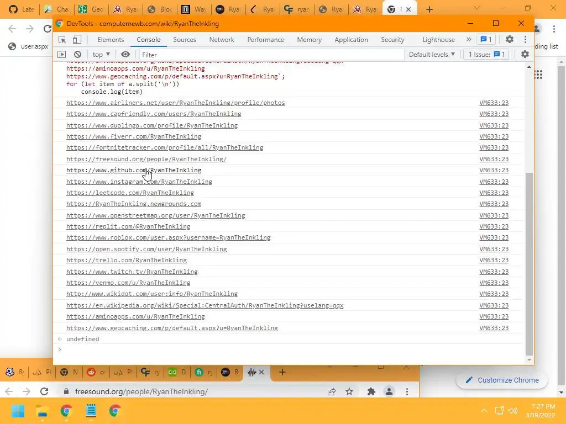The height and width of the screenshot is (424, 566).
Task: Switch to the Memory tab
Action: pos(310,40)
